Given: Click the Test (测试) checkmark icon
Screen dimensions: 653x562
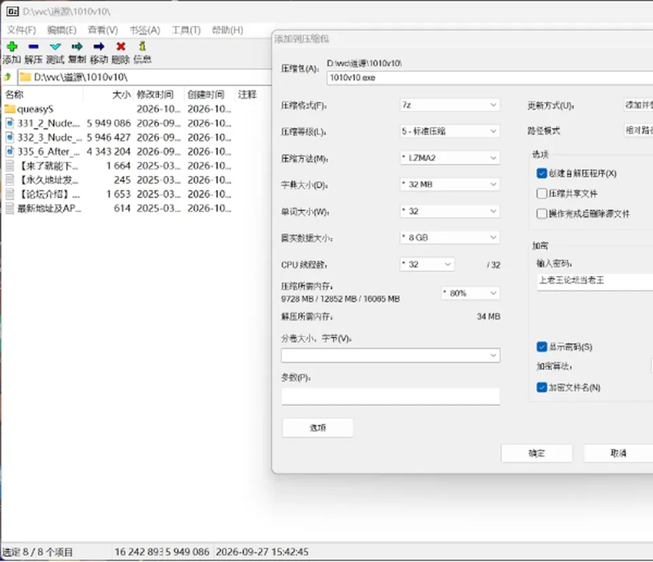Looking at the screenshot, I should click(55, 46).
